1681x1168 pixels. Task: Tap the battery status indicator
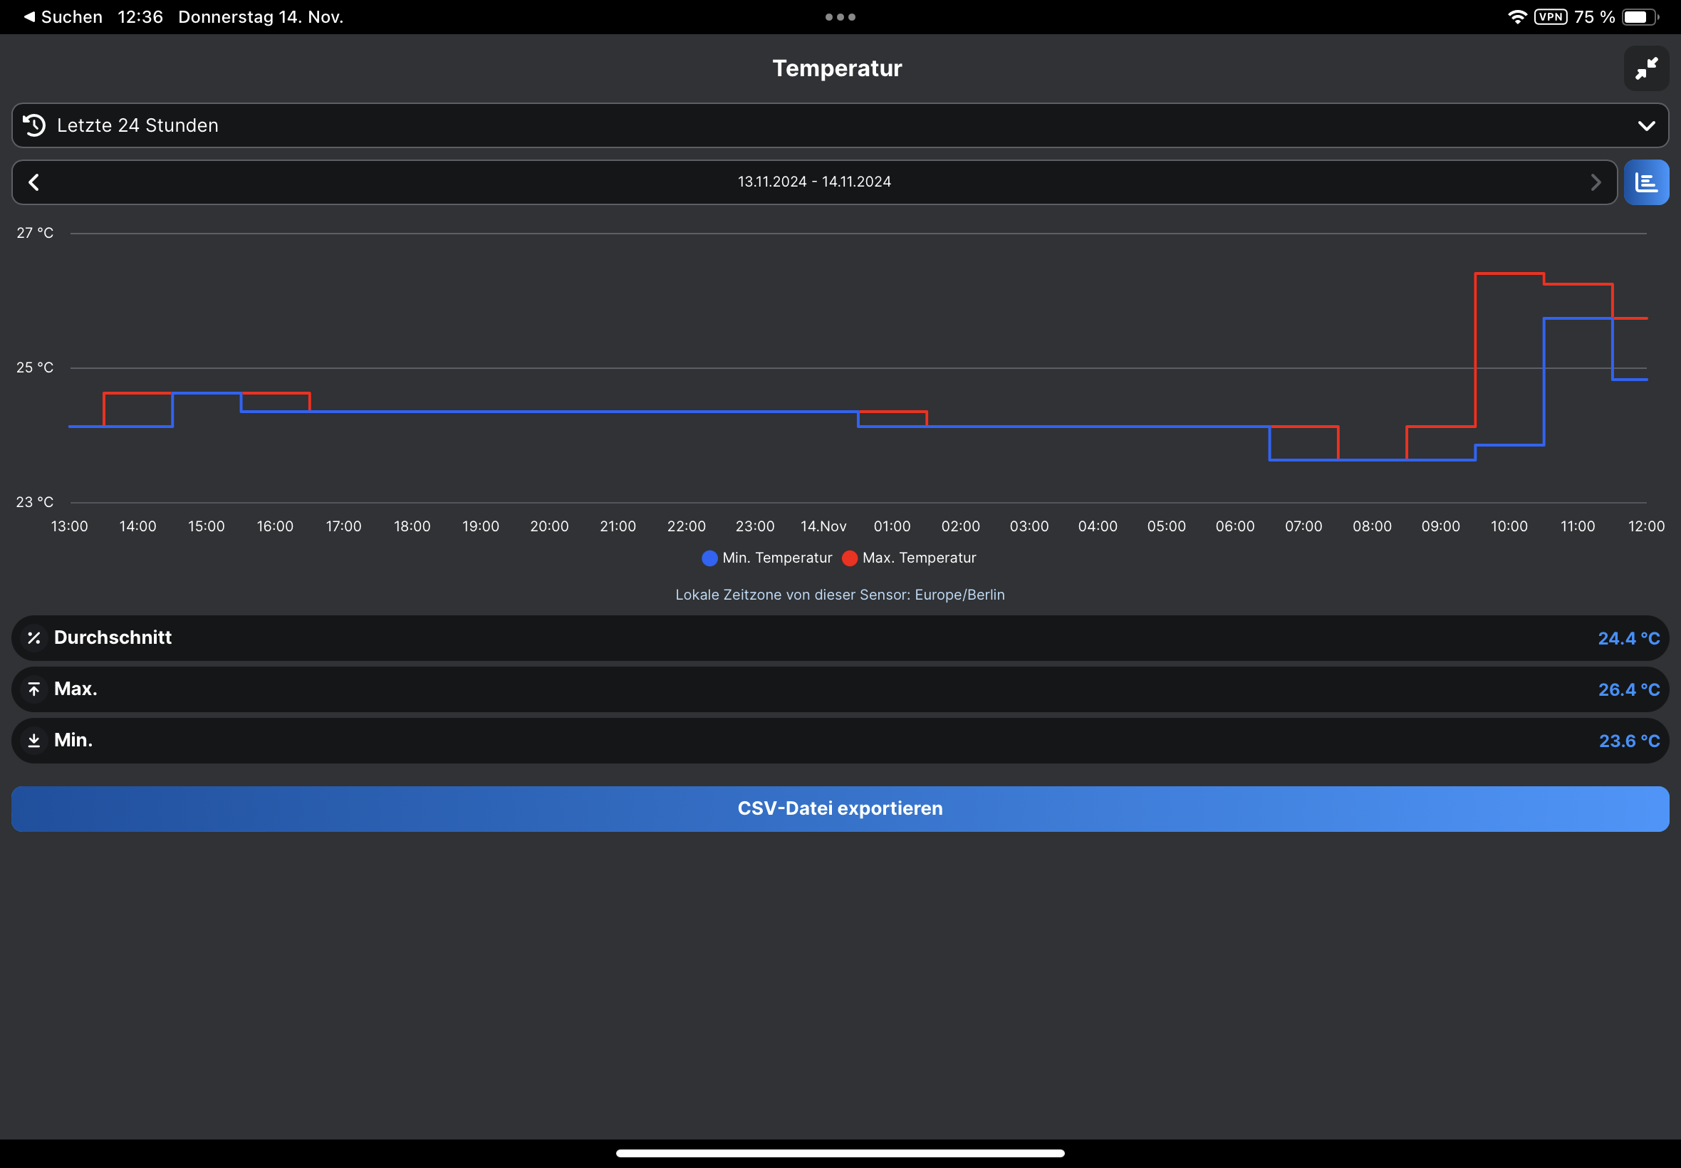[1639, 17]
